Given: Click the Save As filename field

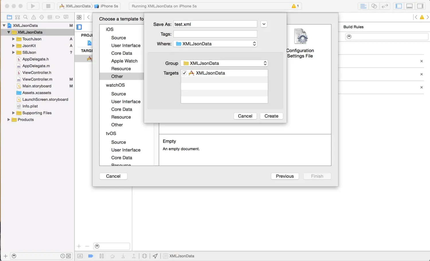Looking at the screenshot, I should [215, 24].
